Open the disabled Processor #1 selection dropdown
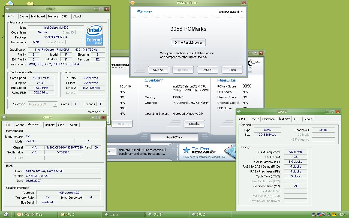Viewport: 349px width, 218px height. pyautogui.click(x=43, y=104)
